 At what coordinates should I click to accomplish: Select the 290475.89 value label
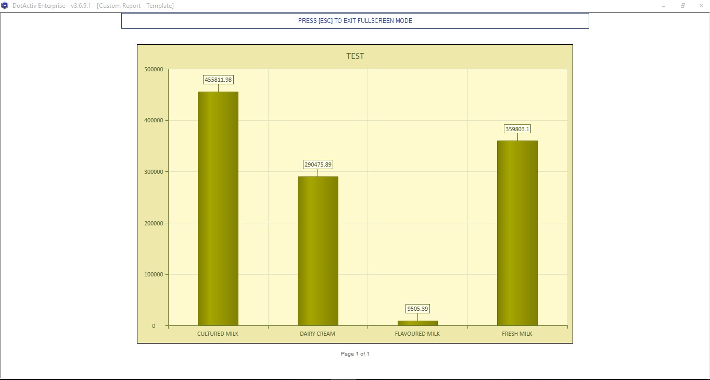pos(318,164)
